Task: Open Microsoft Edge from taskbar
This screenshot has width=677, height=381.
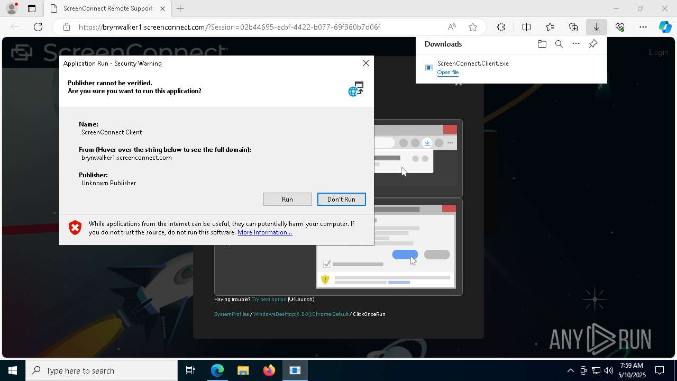Action: pos(217,370)
